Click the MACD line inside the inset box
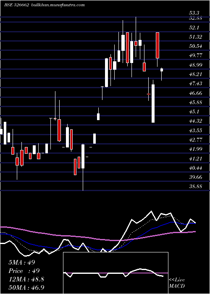The width and height of the screenshot is (210, 294). (x=113, y=273)
